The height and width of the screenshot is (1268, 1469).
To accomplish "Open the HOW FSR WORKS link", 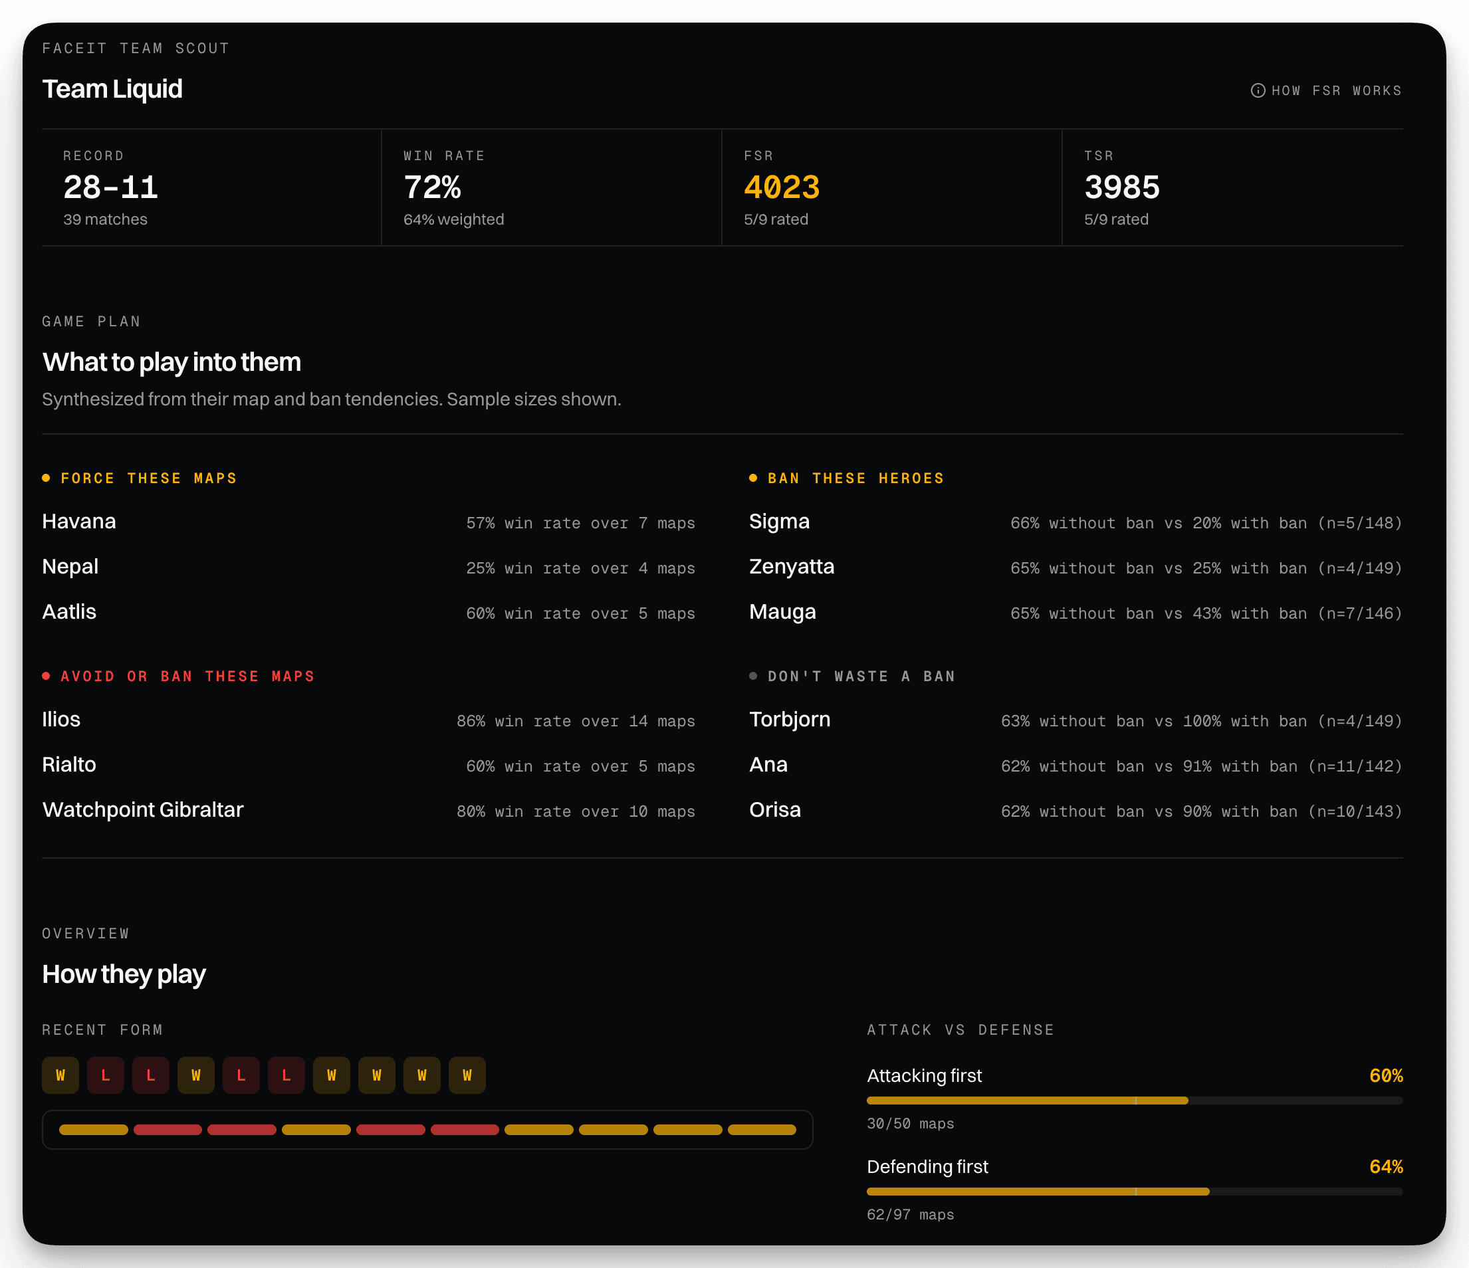I will [1327, 91].
